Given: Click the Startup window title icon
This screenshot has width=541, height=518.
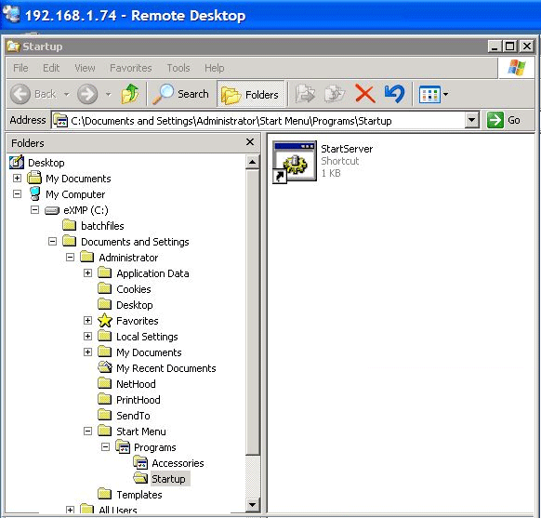Looking at the screenshot, I should pyautogui.click(x=13, y=46).
